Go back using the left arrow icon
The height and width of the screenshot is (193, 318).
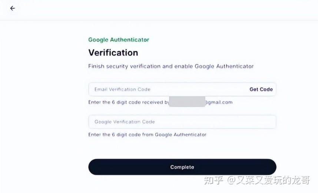tap(13, 8)
